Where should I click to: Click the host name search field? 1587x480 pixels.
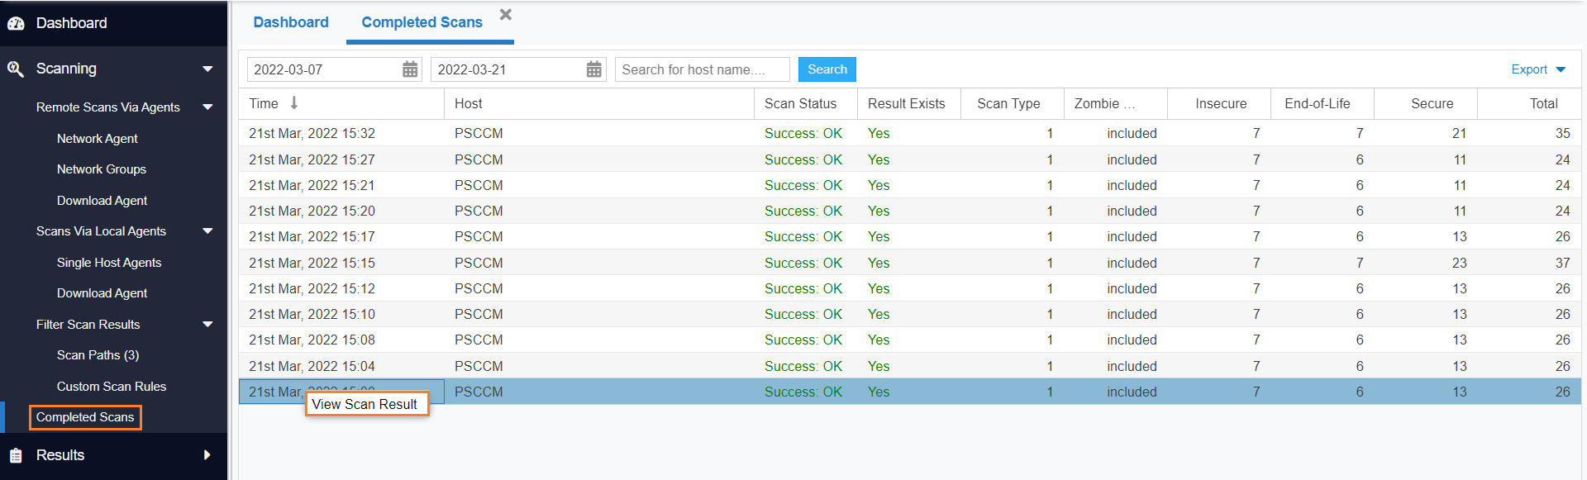(702, 69)
